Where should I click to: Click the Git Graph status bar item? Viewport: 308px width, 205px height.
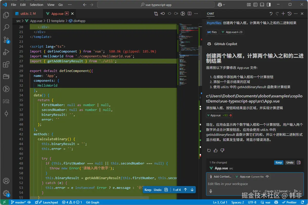92,202
